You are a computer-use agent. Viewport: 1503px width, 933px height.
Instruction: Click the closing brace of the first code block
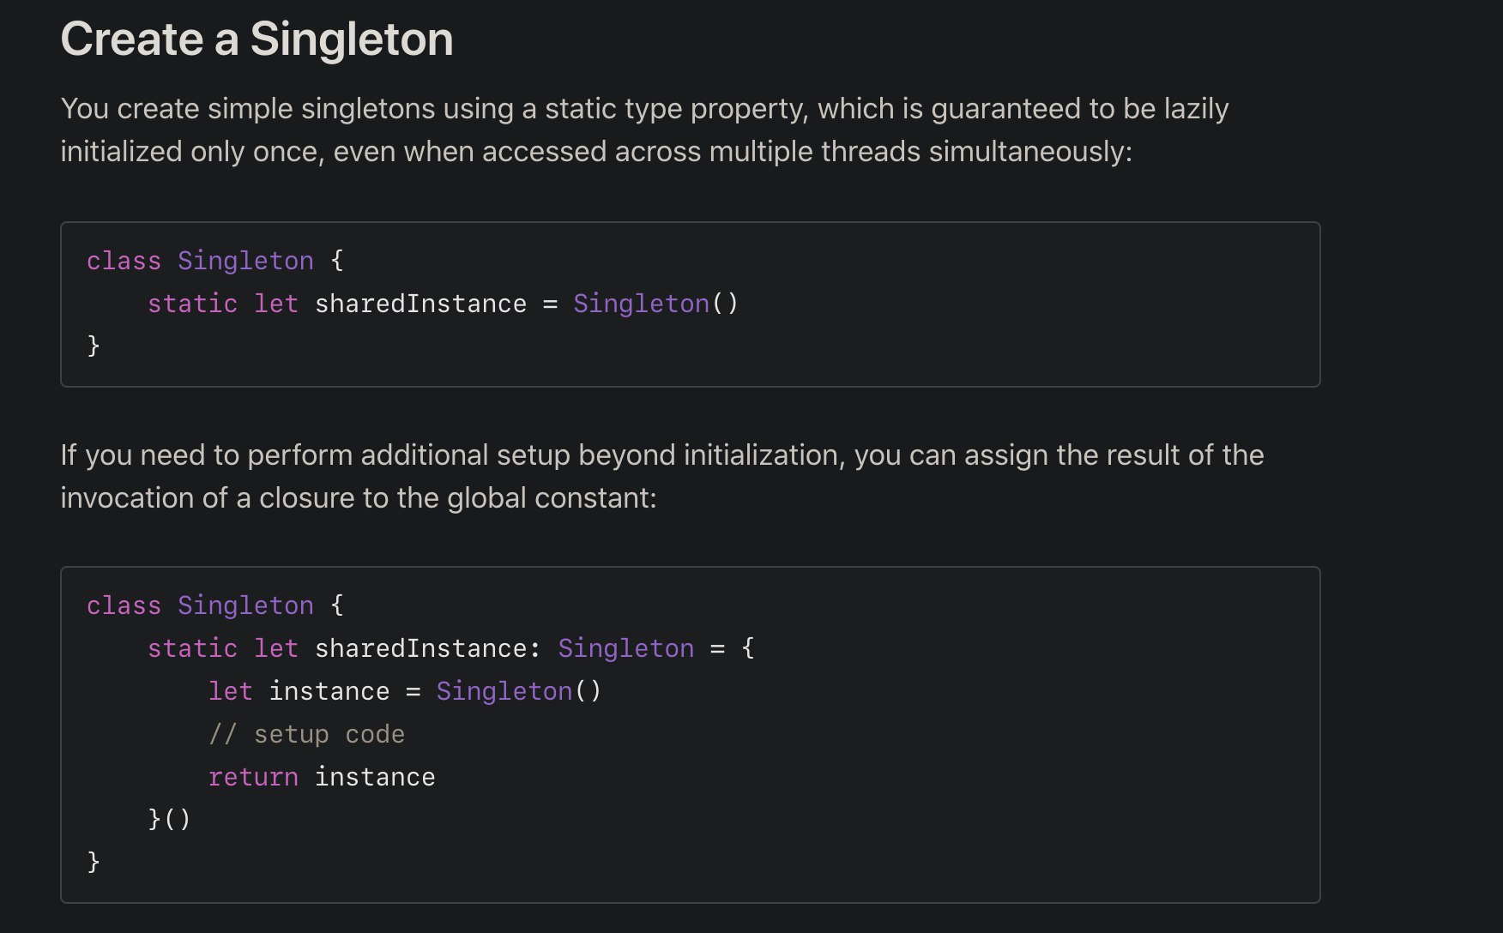[94, 346]
